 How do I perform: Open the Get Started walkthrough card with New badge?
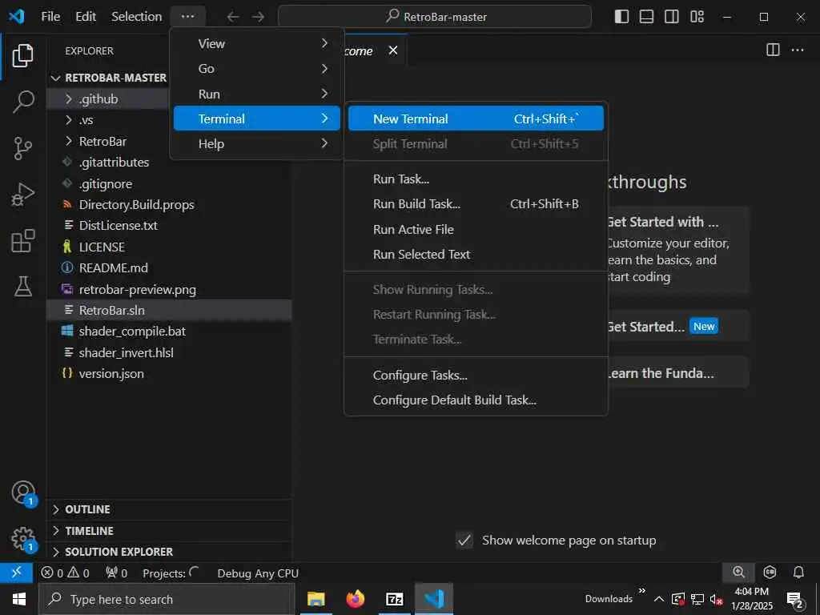(x=677, y=327)
